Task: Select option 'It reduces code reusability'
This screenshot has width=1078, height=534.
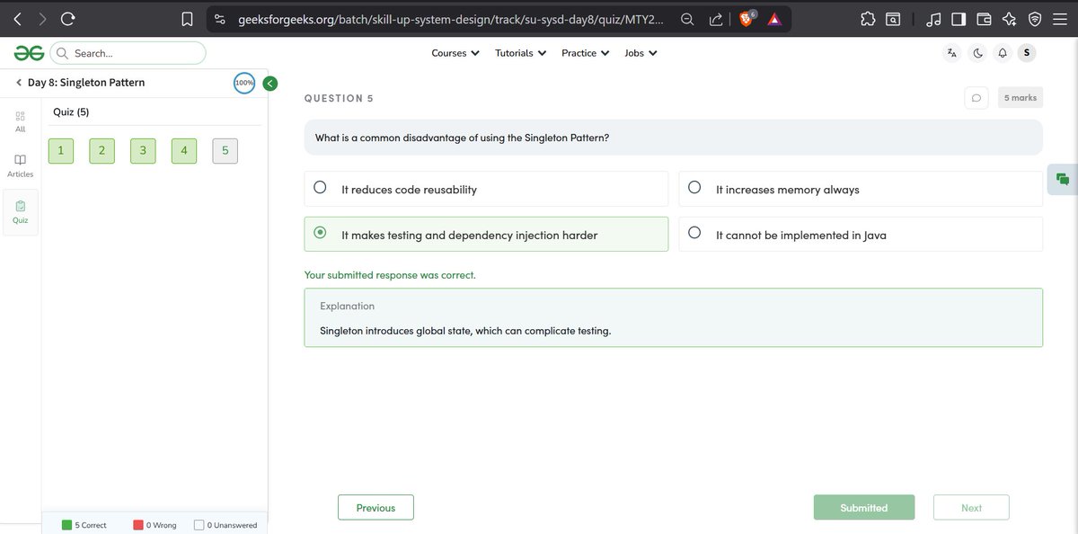Action: (x=486, y=189)
